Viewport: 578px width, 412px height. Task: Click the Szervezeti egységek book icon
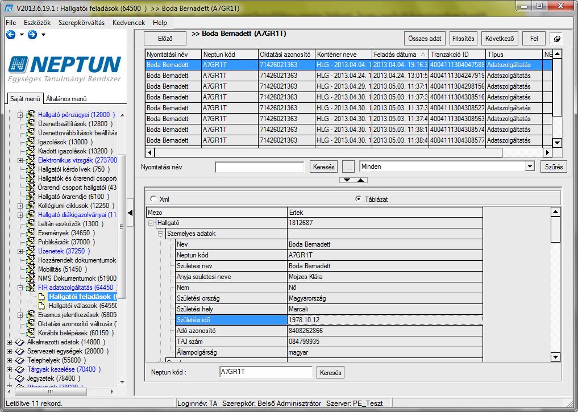pos(20,351)
